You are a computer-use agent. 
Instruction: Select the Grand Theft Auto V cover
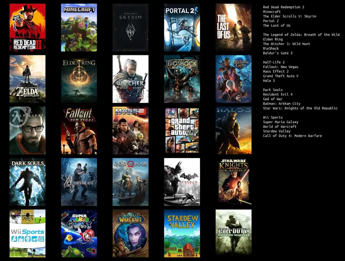tap(182, 130)
